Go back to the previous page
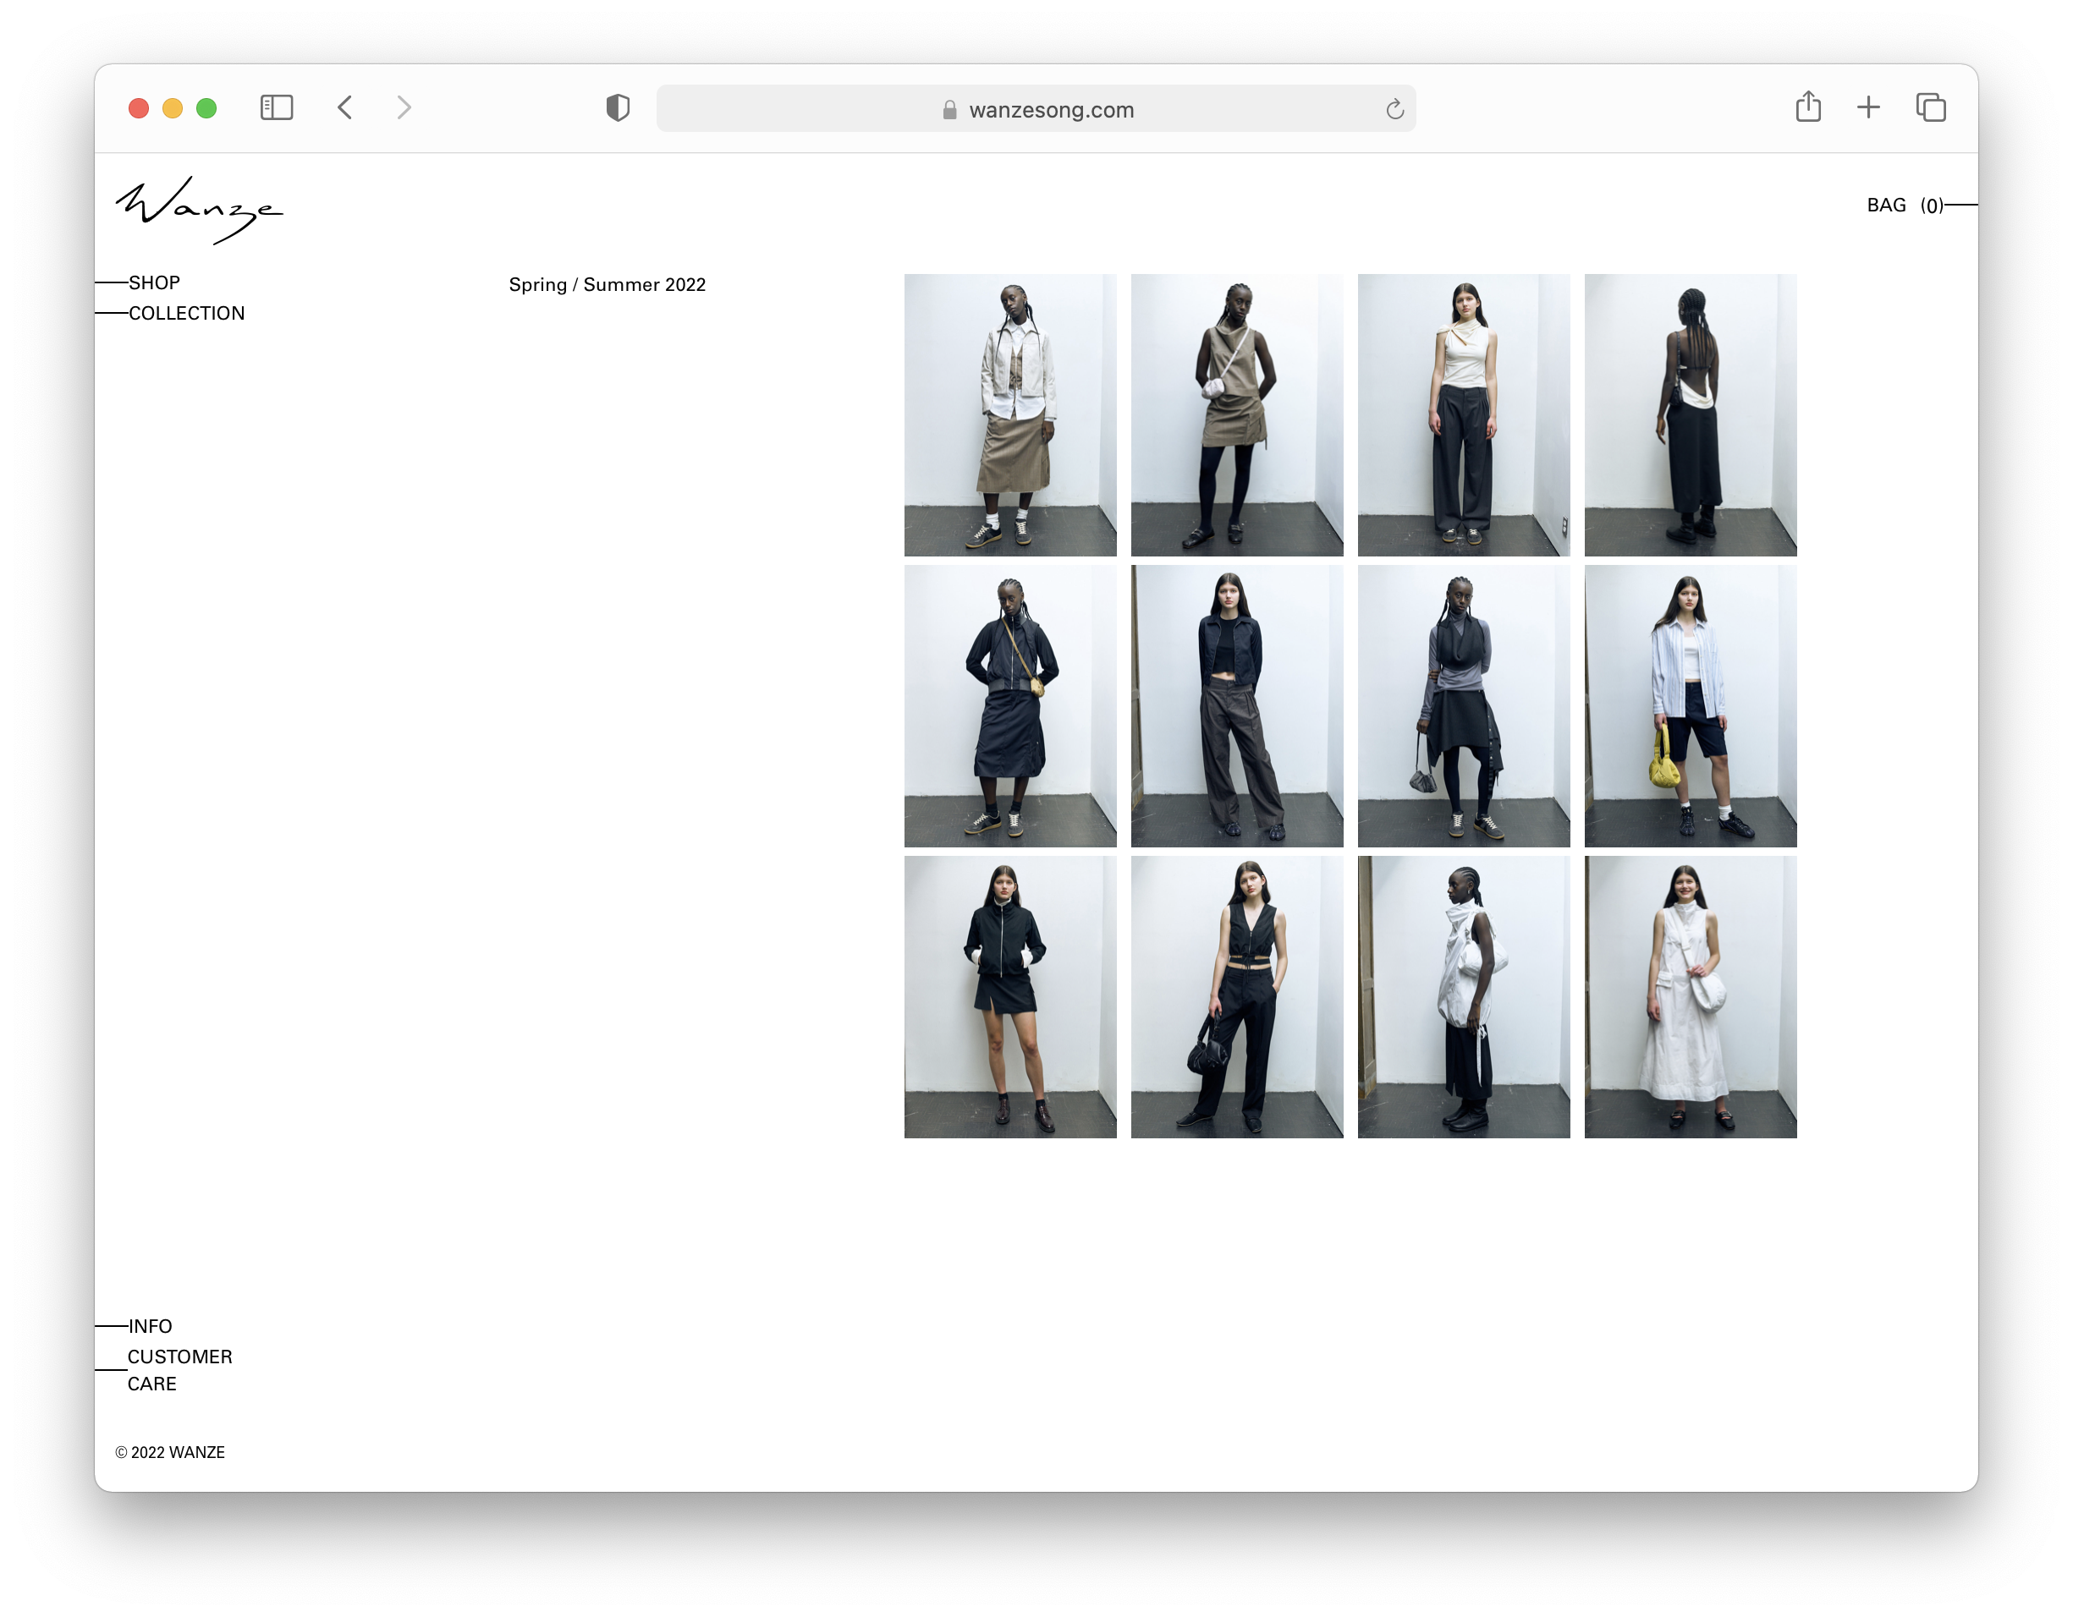This screenshot has width=2073, height=1617. click(344, 107)
